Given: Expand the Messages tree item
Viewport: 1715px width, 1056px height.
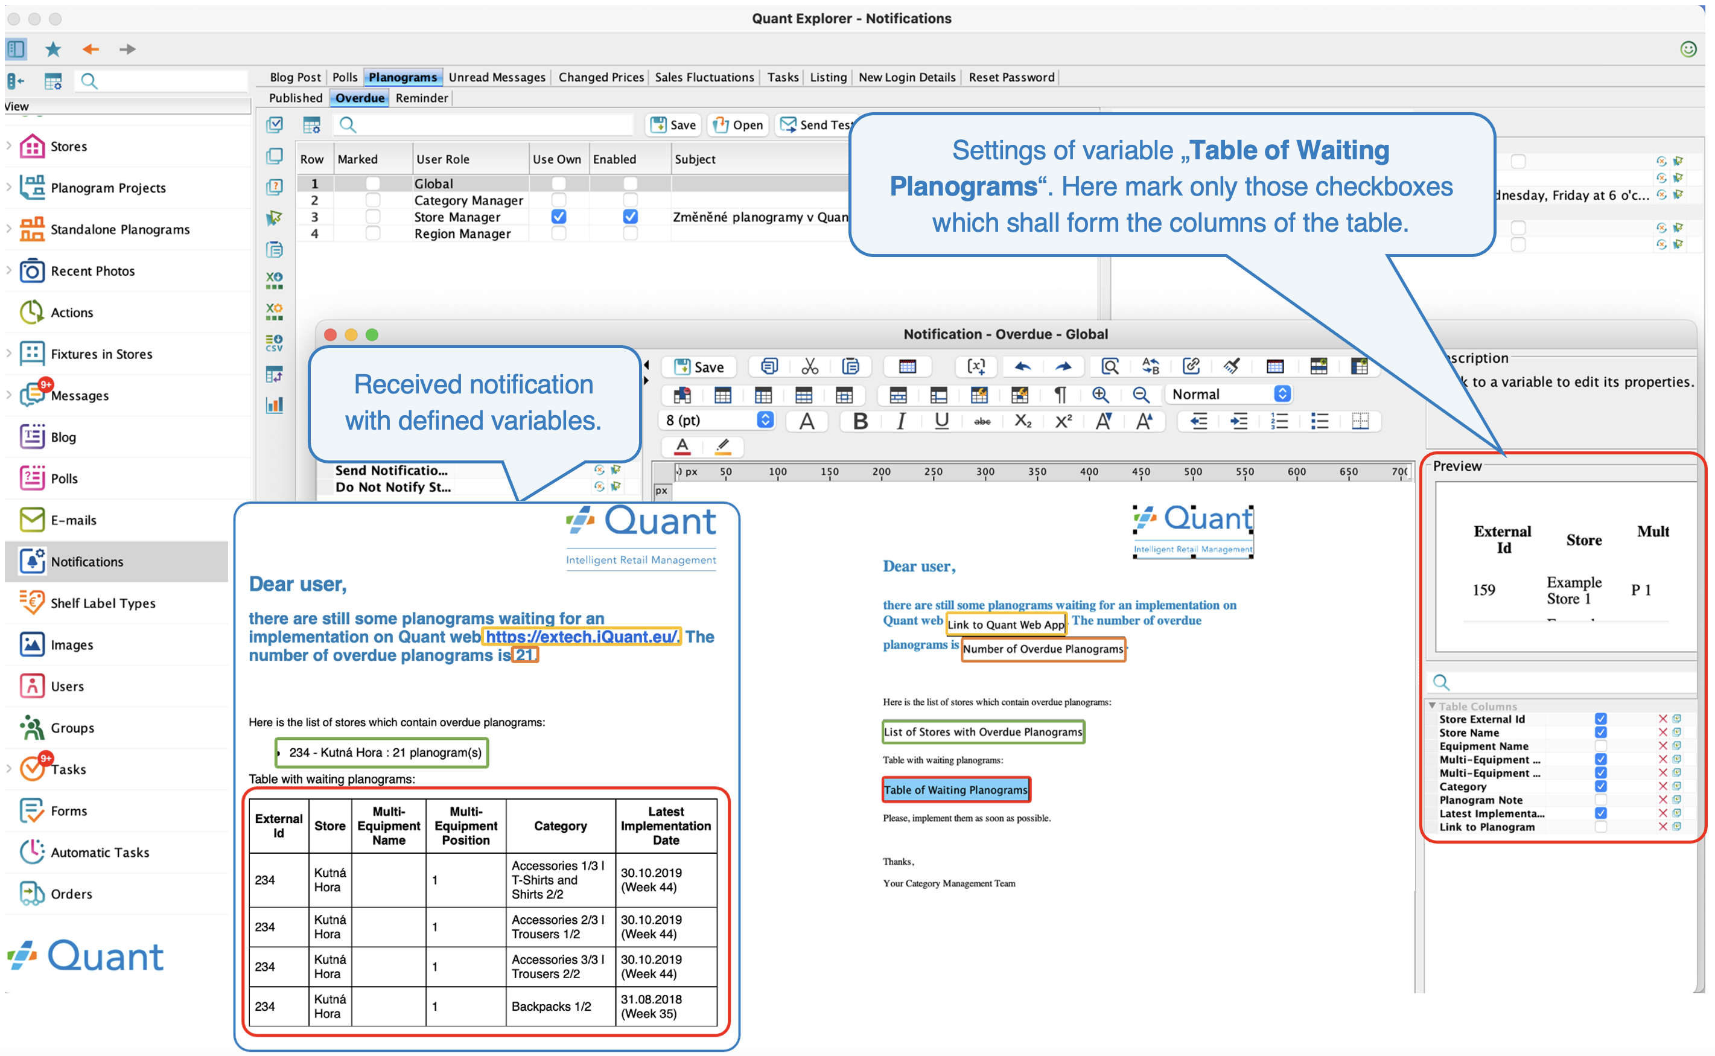Looking at the screenshot, I should 9,395.
